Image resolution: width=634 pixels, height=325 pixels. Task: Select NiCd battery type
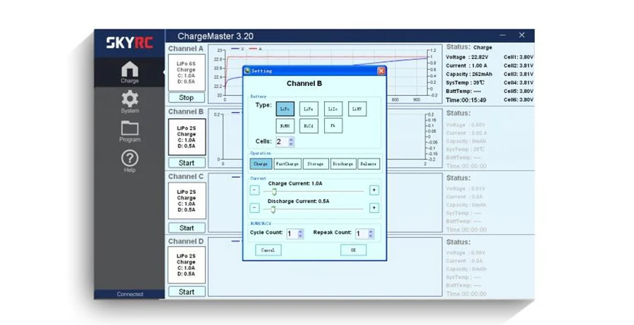pos(309,126)
